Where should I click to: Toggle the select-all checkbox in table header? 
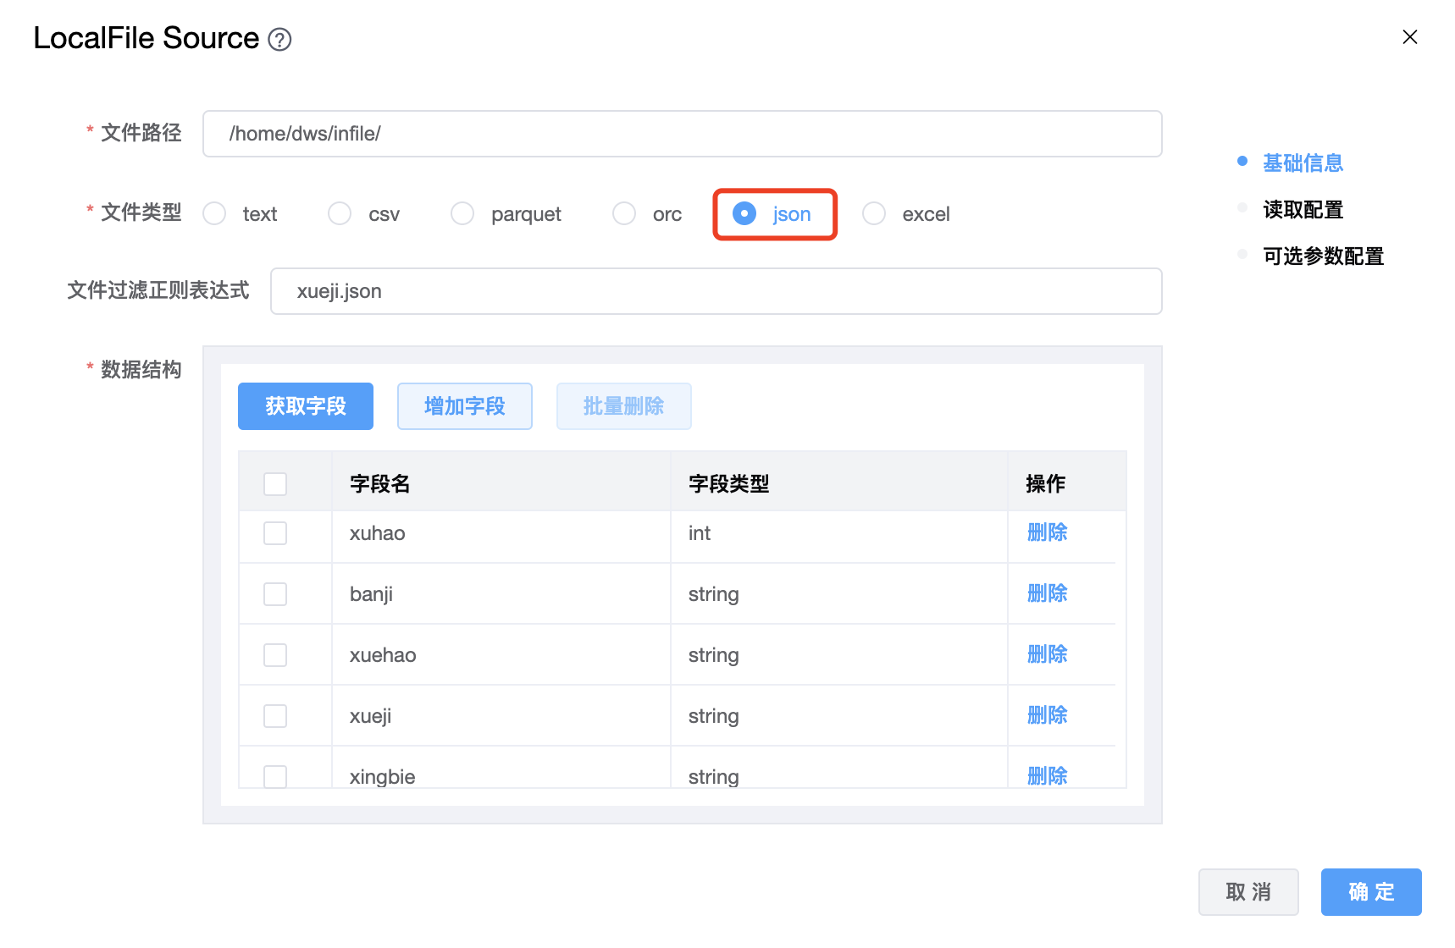(x=275, y=484)
